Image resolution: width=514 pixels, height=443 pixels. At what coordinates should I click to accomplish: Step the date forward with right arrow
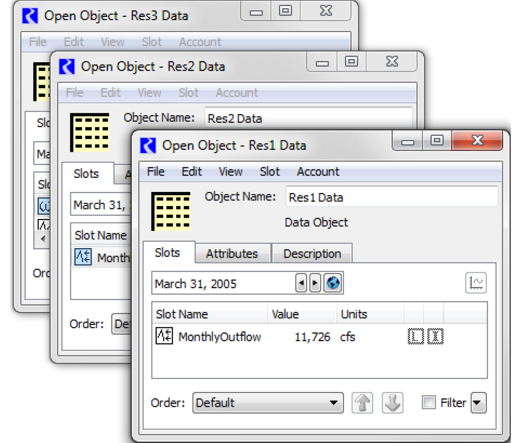click(x=315, y=283)
